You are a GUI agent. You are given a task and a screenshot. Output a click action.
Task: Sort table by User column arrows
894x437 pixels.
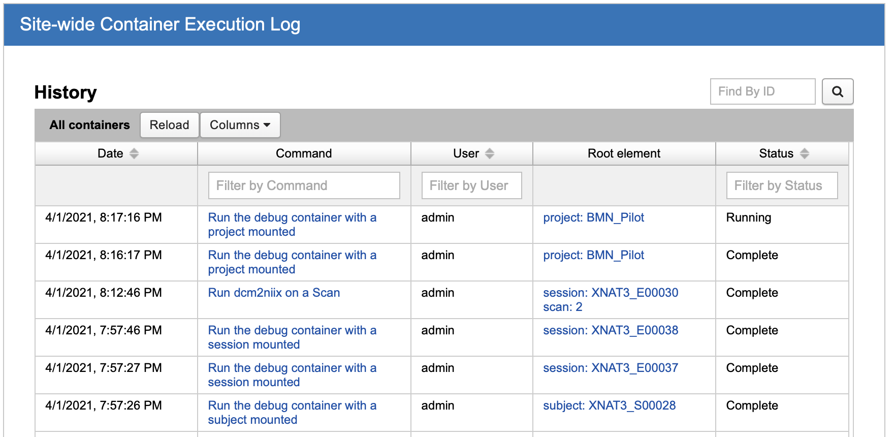[x=489, y=153]
